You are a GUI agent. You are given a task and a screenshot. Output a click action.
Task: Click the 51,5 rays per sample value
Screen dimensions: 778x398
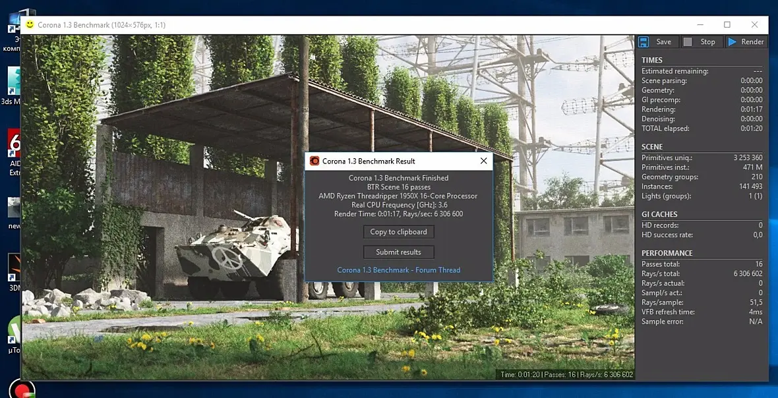756,302
